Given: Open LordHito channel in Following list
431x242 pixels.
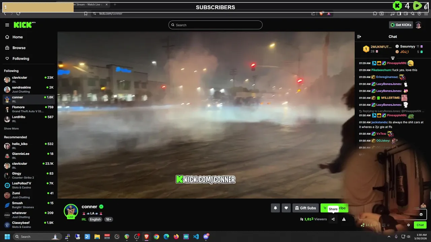Looking at the screenshot, I should [29, 119].
